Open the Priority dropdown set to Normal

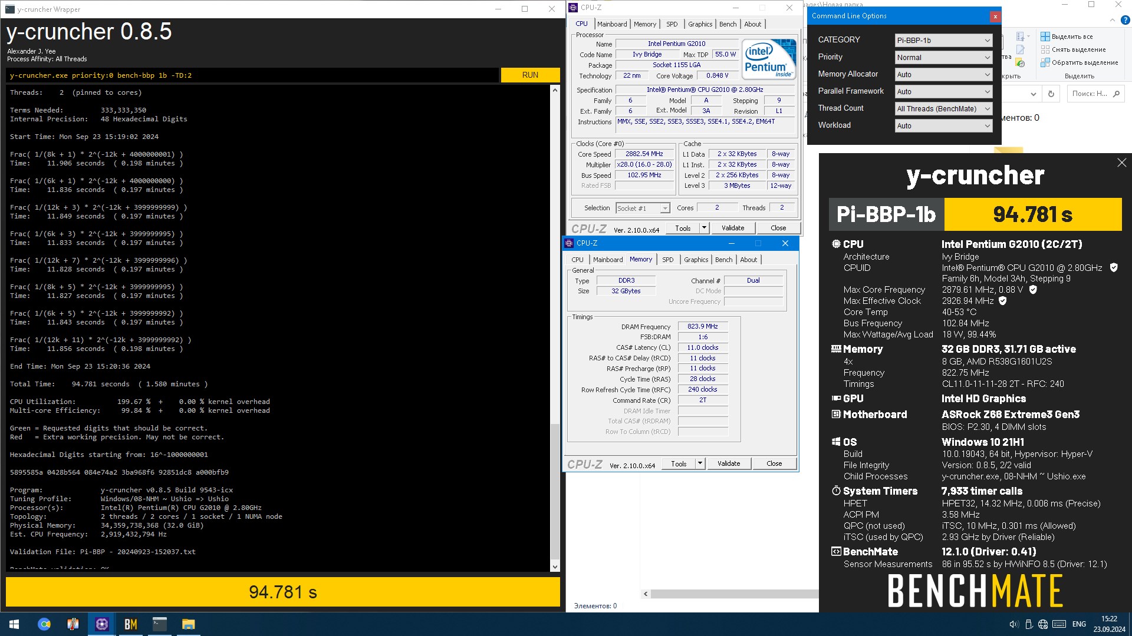point(943,57)
